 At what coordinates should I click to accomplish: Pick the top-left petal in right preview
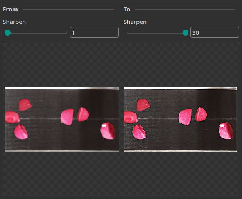click(x=143, y=104)
